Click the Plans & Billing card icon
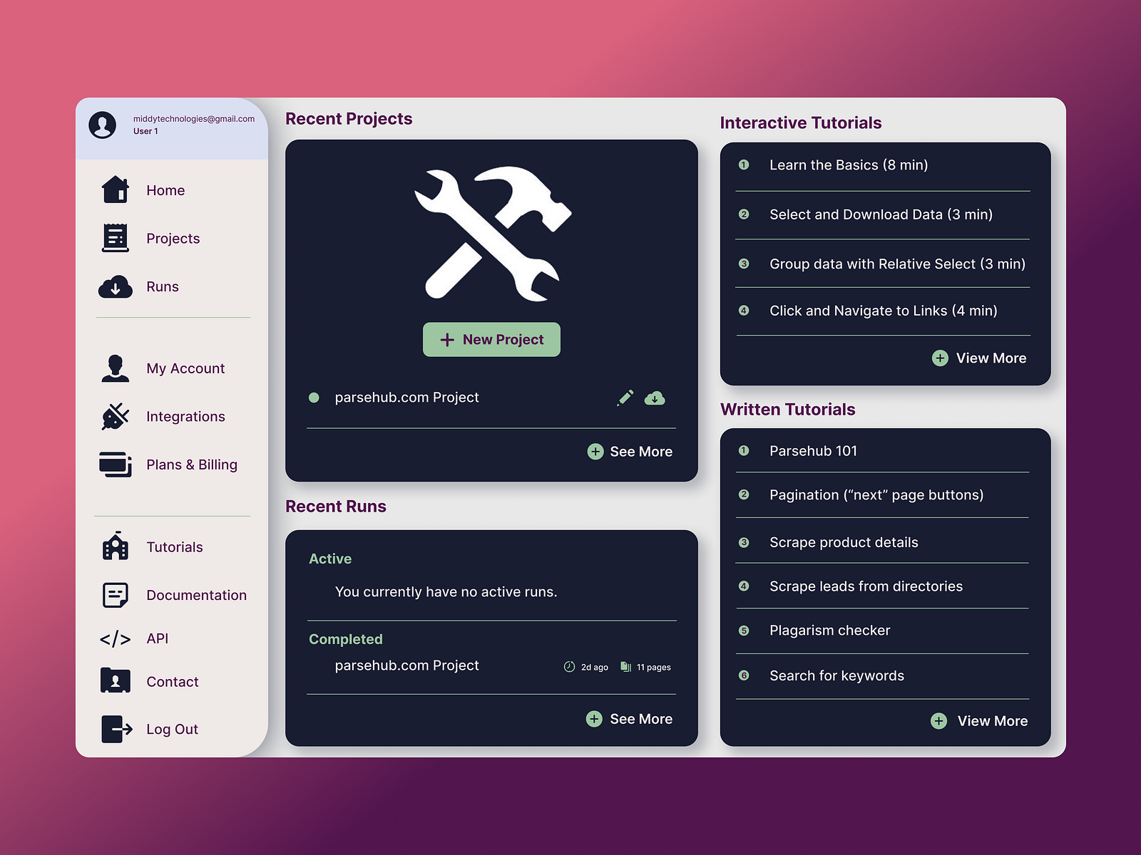Image resolution: width=1141 pixels, height=855 pixels. coord(115,465)
